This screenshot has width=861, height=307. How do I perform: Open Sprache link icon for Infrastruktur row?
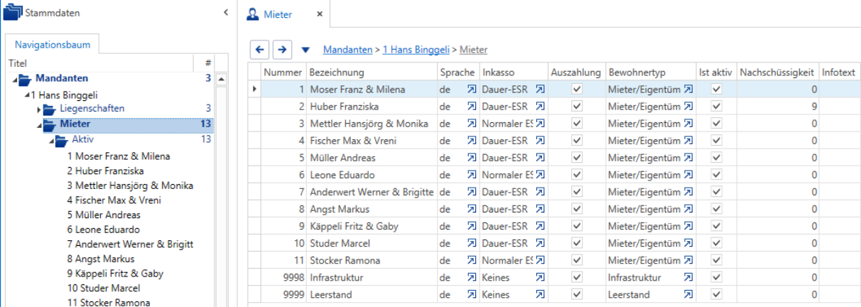pyautogui.click(x=472, y=277)
